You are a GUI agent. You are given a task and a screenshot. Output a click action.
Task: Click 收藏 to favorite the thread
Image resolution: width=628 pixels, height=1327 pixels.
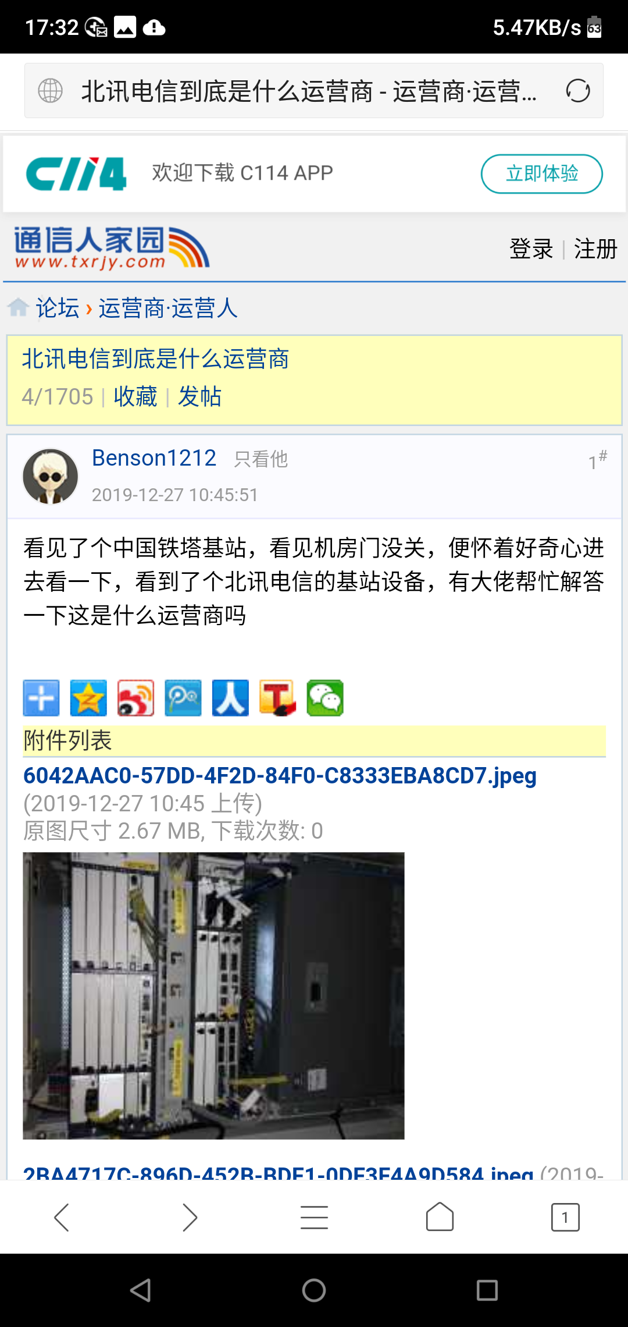[x=135, y=397]
